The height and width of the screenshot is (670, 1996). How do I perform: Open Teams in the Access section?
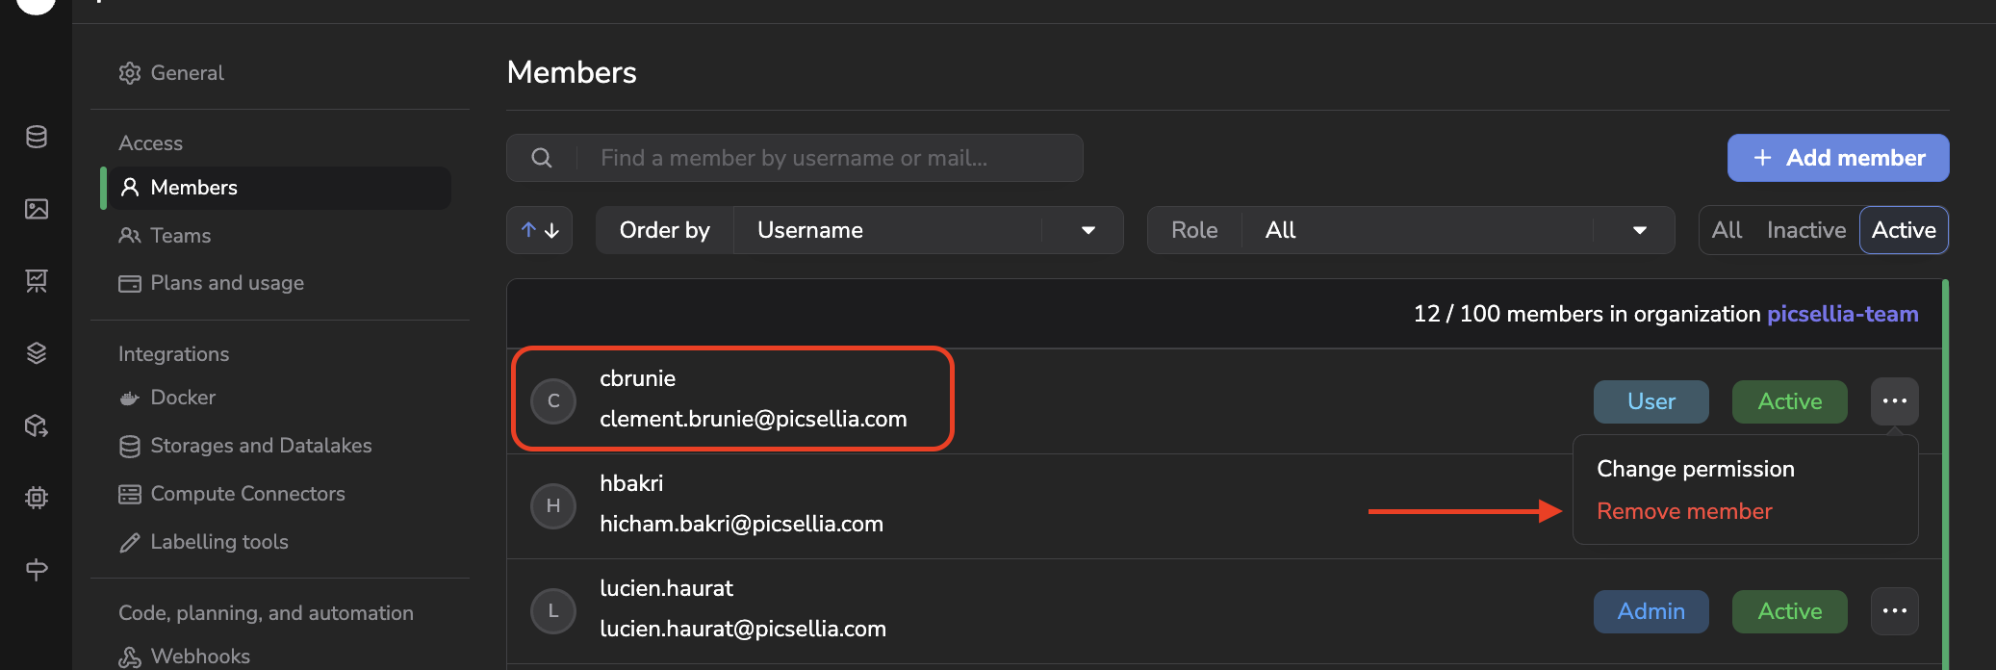[x=180, y=236]
